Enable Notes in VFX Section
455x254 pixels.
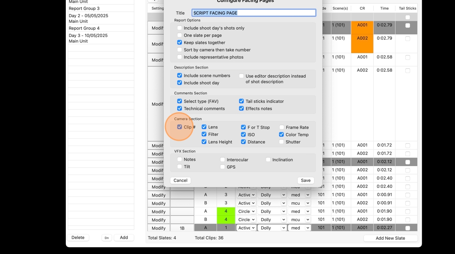(180, 159)
